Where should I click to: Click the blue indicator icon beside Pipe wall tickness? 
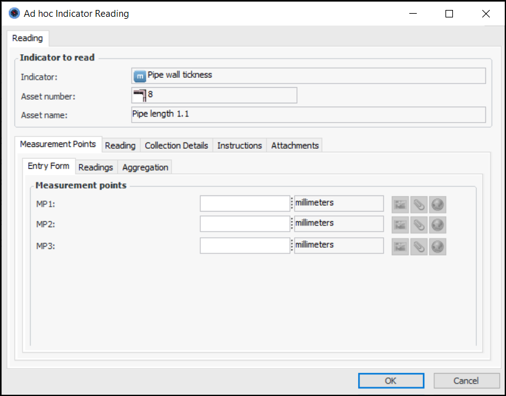(140, 75)
